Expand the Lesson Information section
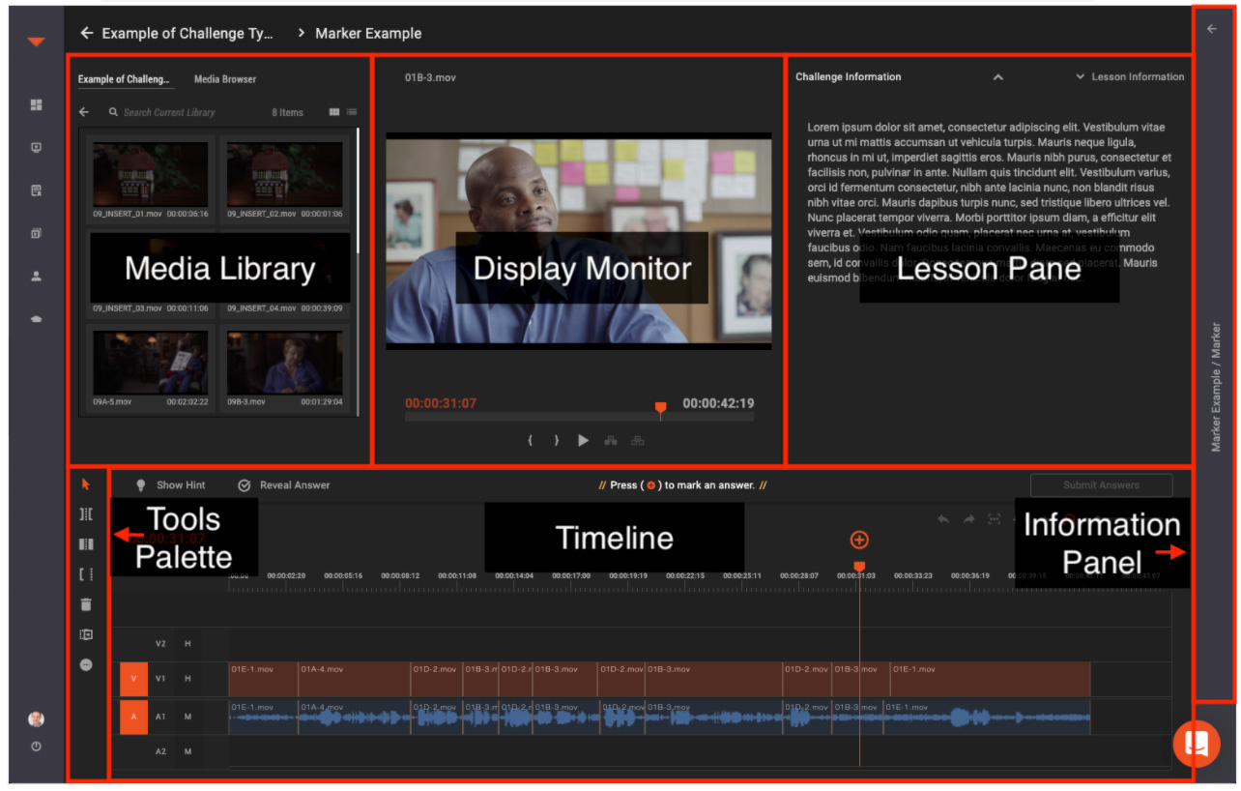Viewport: 1241px width, 791px height. 1130,76
